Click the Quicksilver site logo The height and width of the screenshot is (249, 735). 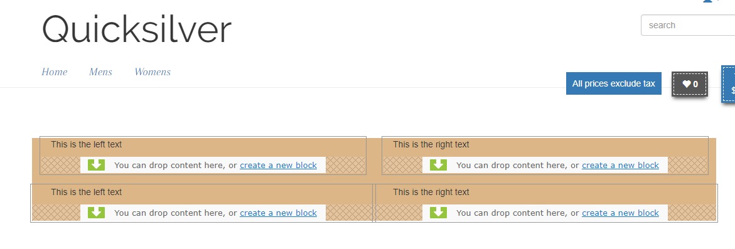[x=137, y=29]
